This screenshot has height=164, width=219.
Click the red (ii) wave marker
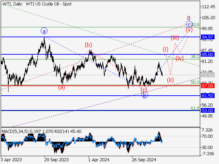point(170,80)
